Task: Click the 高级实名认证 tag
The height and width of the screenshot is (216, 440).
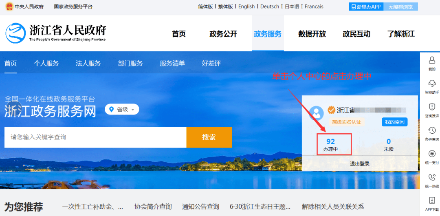Action: click(x=347, y=122)
